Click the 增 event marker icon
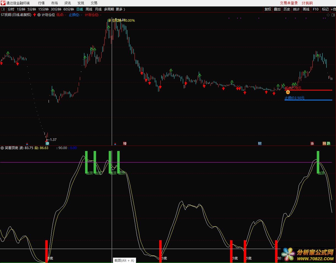Screen dimensions: 336x263 [125, 143]
